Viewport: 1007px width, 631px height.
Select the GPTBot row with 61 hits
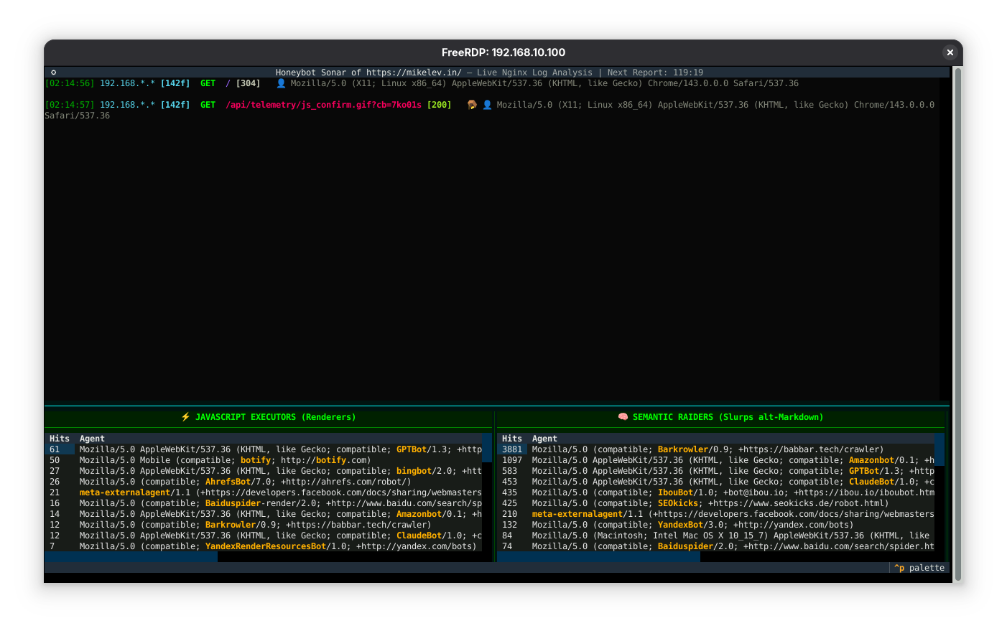280,449
